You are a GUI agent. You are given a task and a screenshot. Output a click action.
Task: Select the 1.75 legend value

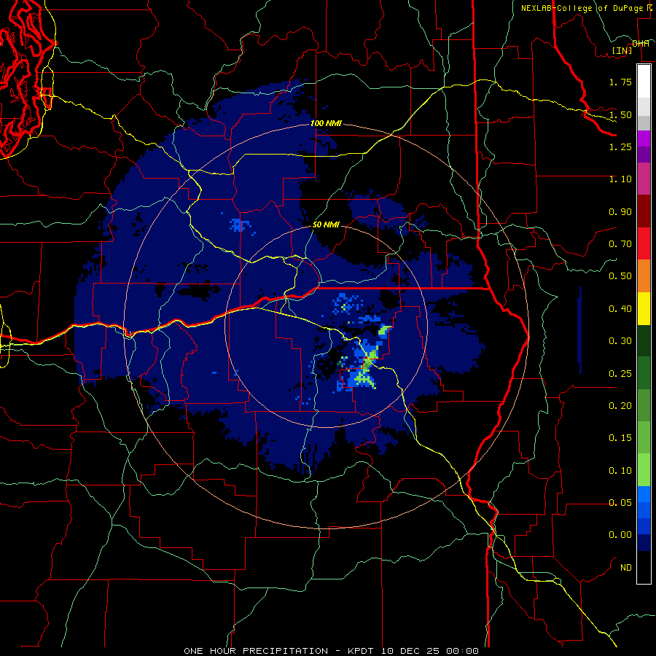coord(620,82)
